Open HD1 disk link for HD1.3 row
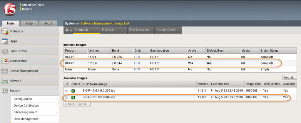 tap(137, 69)
